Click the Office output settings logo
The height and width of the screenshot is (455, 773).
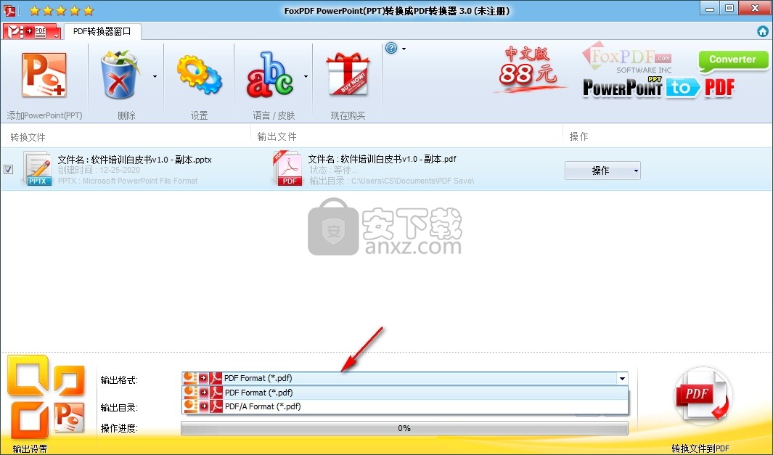(x=45, y=398)
